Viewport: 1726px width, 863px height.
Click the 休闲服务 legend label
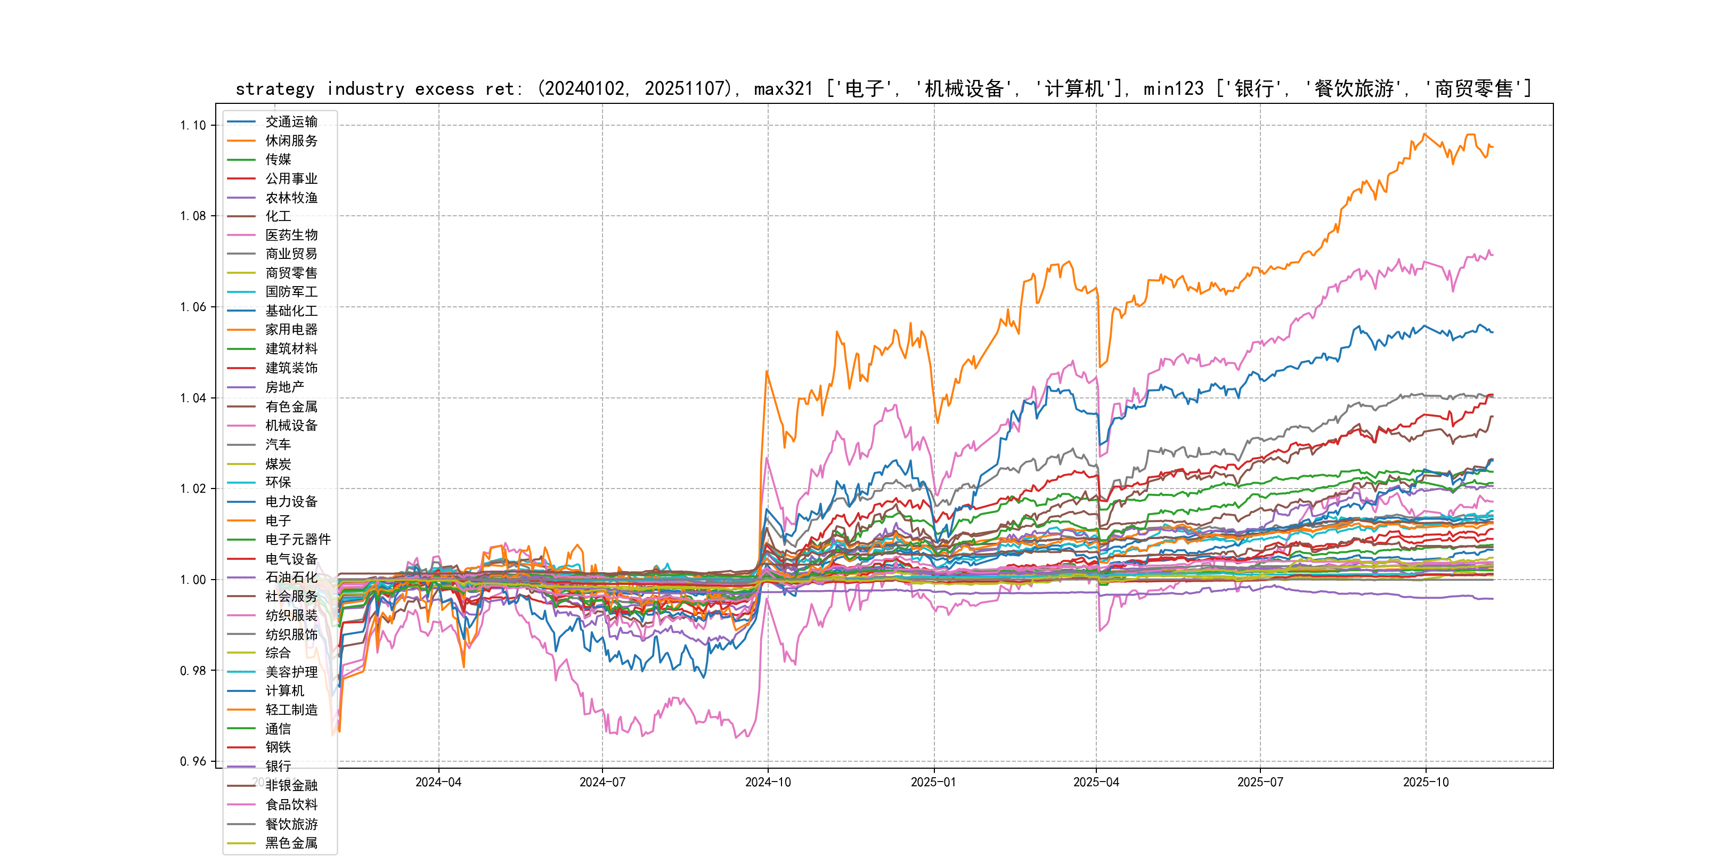point(291,141)
